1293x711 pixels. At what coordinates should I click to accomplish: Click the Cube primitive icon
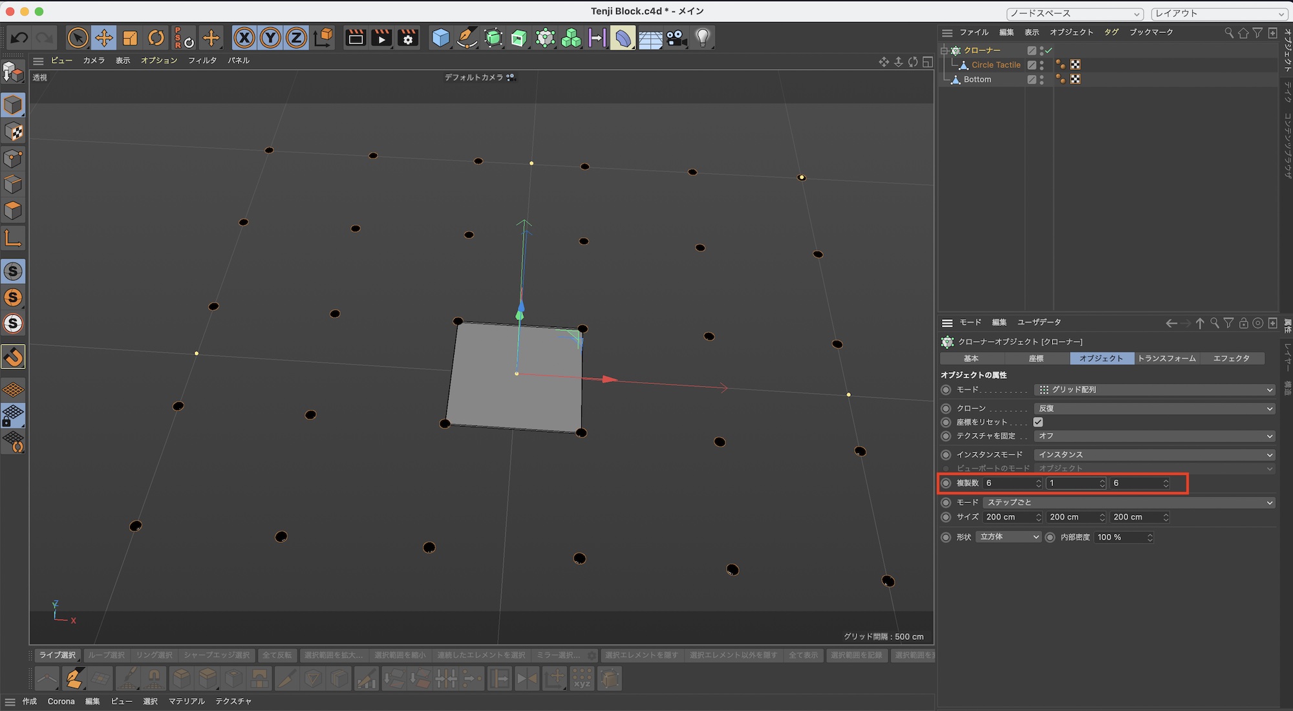pyautogui.click(x=440, y=38)
